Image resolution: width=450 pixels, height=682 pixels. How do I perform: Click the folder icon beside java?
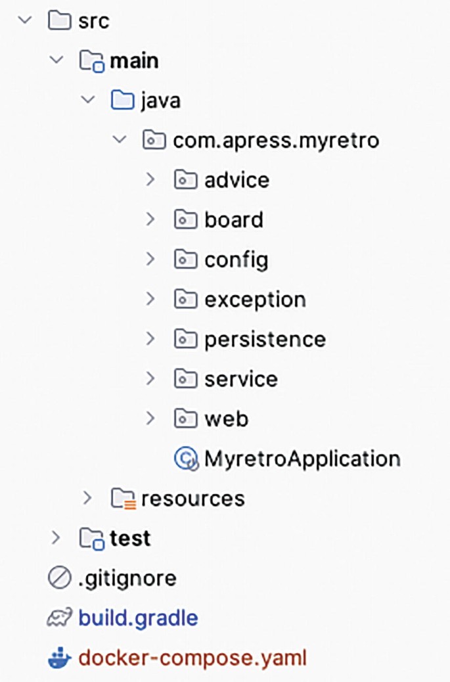click(124, 100)
